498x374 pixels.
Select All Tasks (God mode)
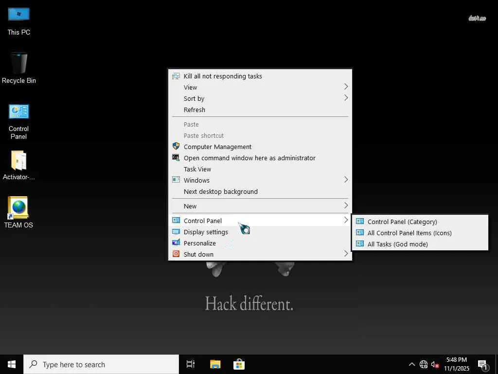tap(420, 244)
